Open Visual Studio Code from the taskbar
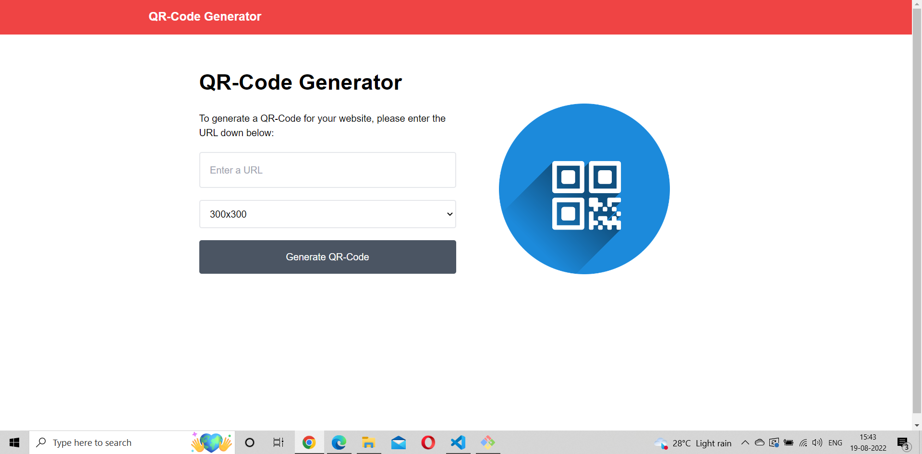Viewport: 922px width, 454px height. (458, 442)
